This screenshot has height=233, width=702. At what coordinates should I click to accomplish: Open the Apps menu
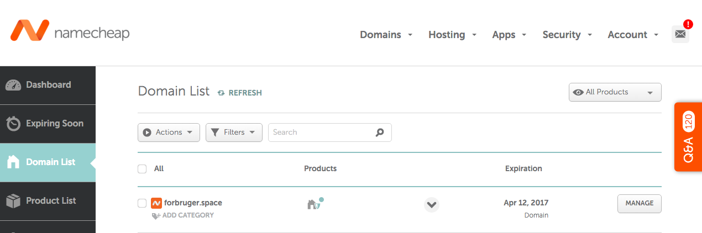[510, 35]
